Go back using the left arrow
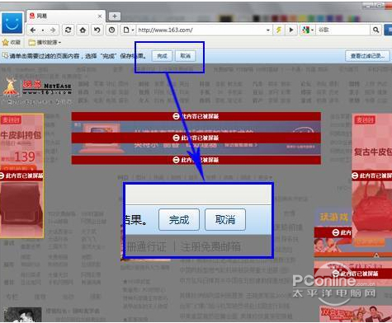This screenshot has width=392, height=323. (x=33, y=30)
